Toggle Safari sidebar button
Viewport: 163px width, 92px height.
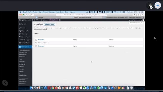pyautogui.click(x=32, y=15)
